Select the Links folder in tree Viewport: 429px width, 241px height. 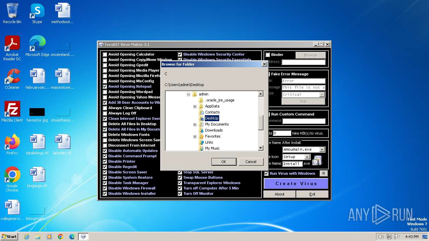pos(209,142)
